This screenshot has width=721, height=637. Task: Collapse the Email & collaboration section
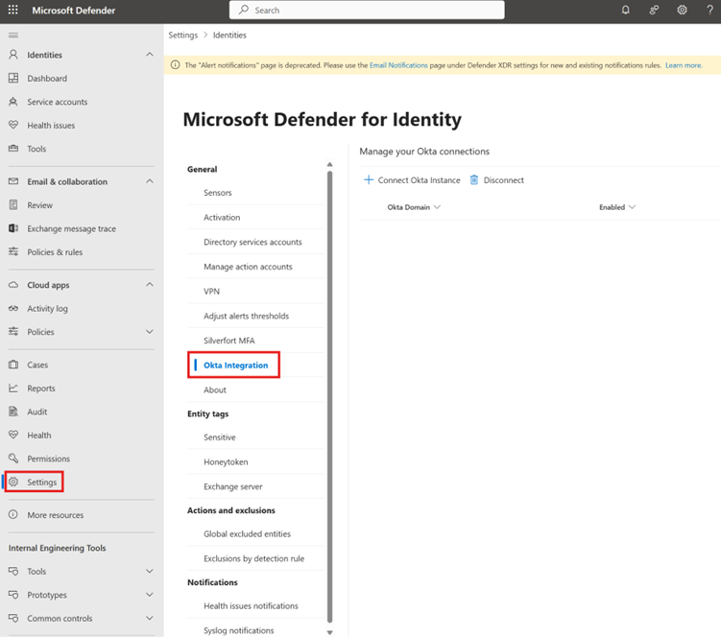pos(149,181)
